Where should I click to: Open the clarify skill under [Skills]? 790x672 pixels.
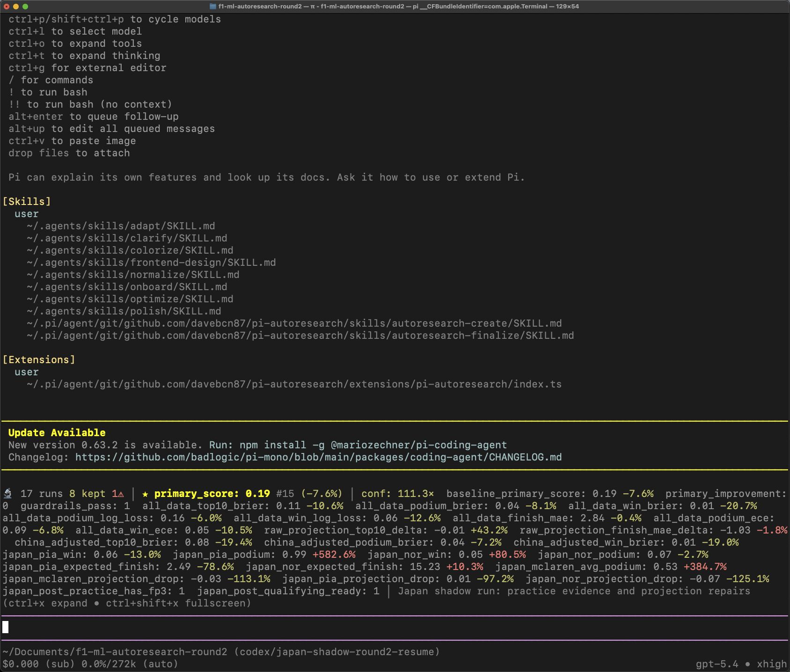tap(126, 238)
